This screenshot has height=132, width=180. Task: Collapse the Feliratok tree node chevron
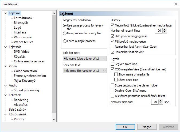tap(5, 95)
